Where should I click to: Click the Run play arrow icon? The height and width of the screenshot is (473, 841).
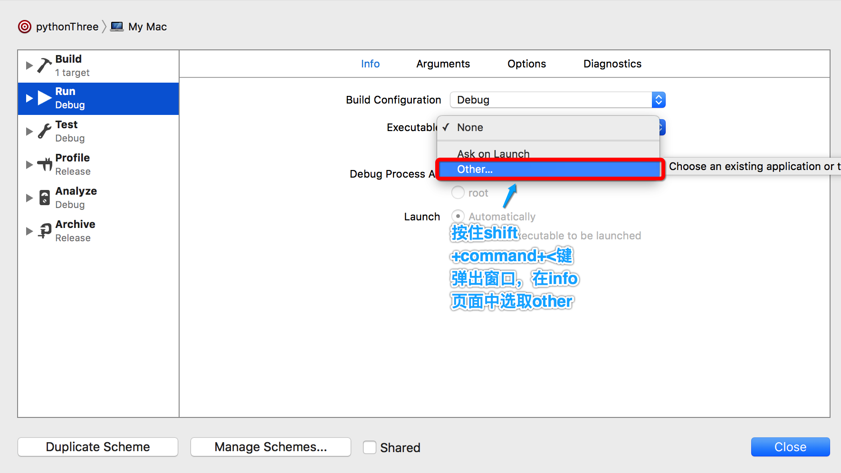[45, 98]
